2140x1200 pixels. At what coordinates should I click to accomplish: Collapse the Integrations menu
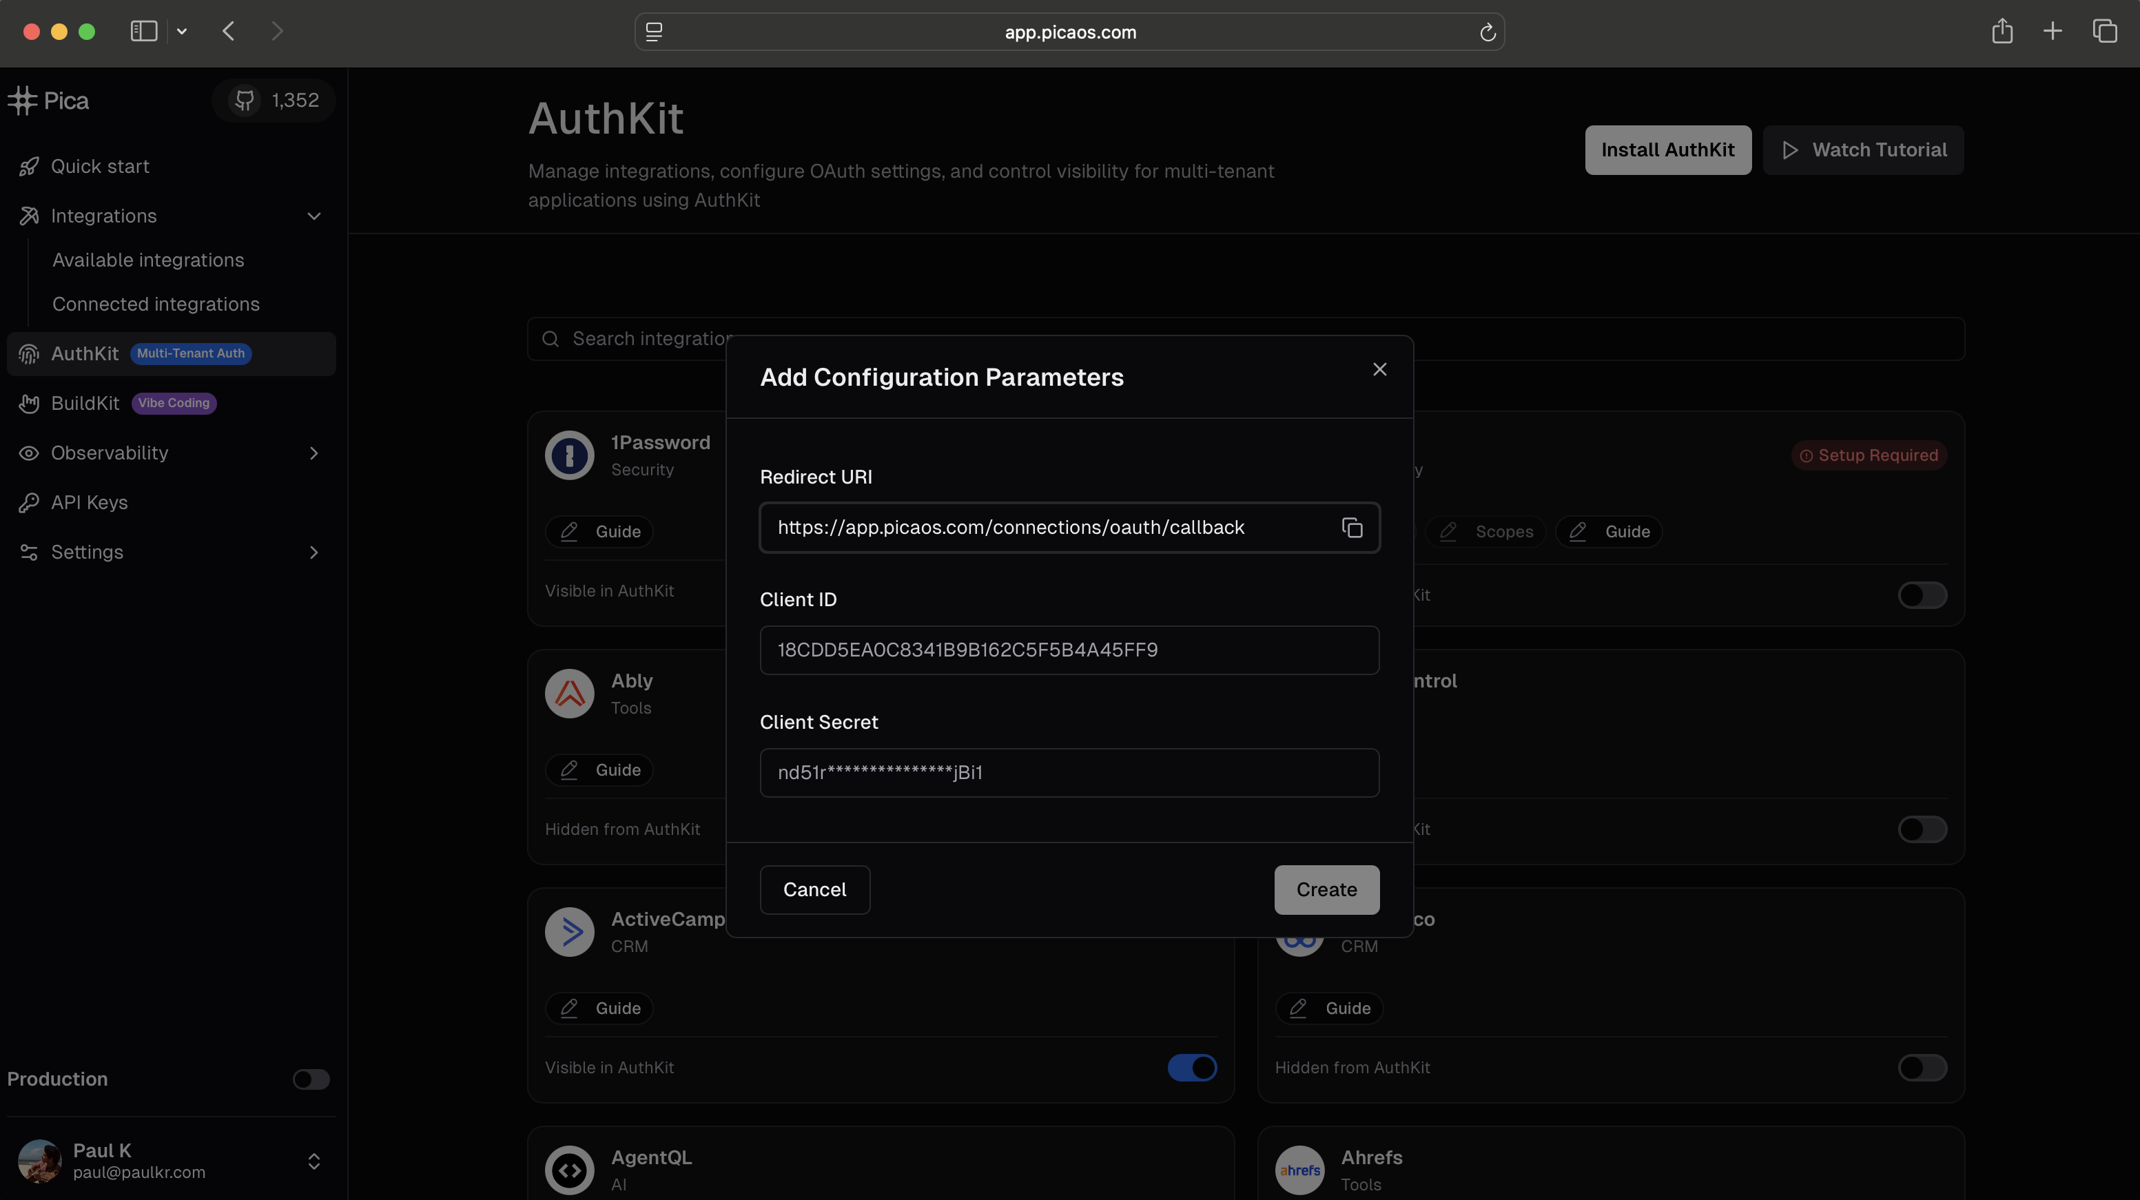(x=314, y=216)
